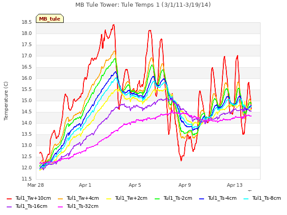Click the 13.0 y-axis tick label
This screenshot has width=287, height=215.
[27, 145]
